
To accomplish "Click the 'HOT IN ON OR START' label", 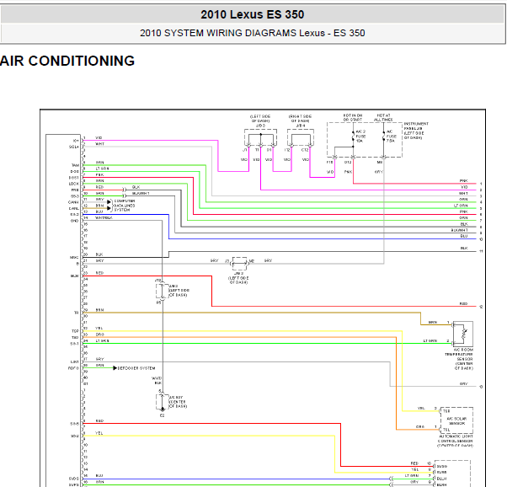I will click(x=353, y=117).
